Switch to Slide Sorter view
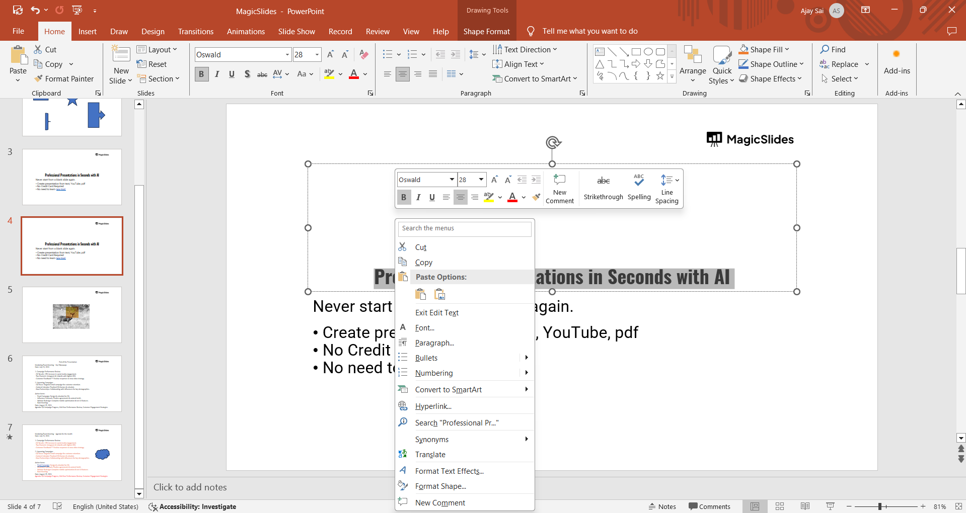Image resolution: width=966 pixels, height=513 pixels. pos(780,506)
